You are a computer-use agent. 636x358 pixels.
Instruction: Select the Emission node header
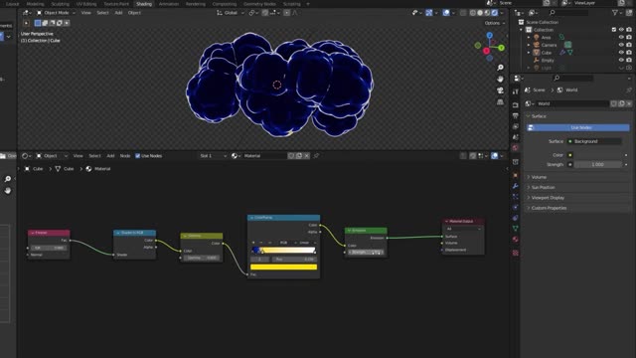coord(366,230)
